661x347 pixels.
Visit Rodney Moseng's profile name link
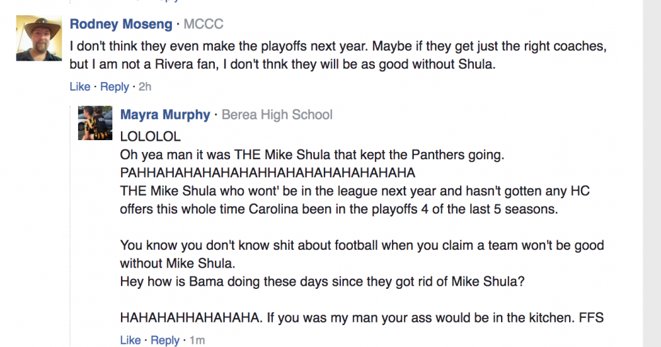point(121,24)
